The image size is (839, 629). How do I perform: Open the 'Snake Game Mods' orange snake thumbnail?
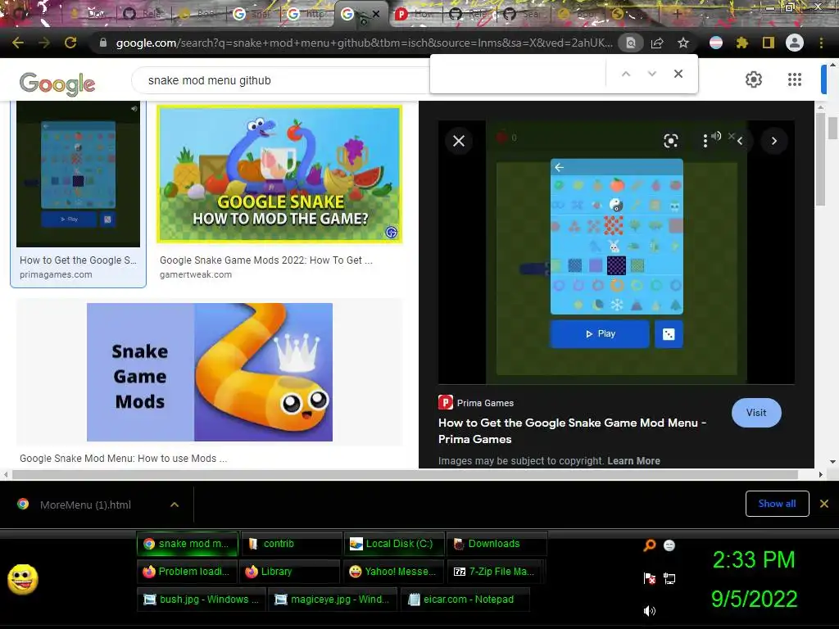click(210, 373)
